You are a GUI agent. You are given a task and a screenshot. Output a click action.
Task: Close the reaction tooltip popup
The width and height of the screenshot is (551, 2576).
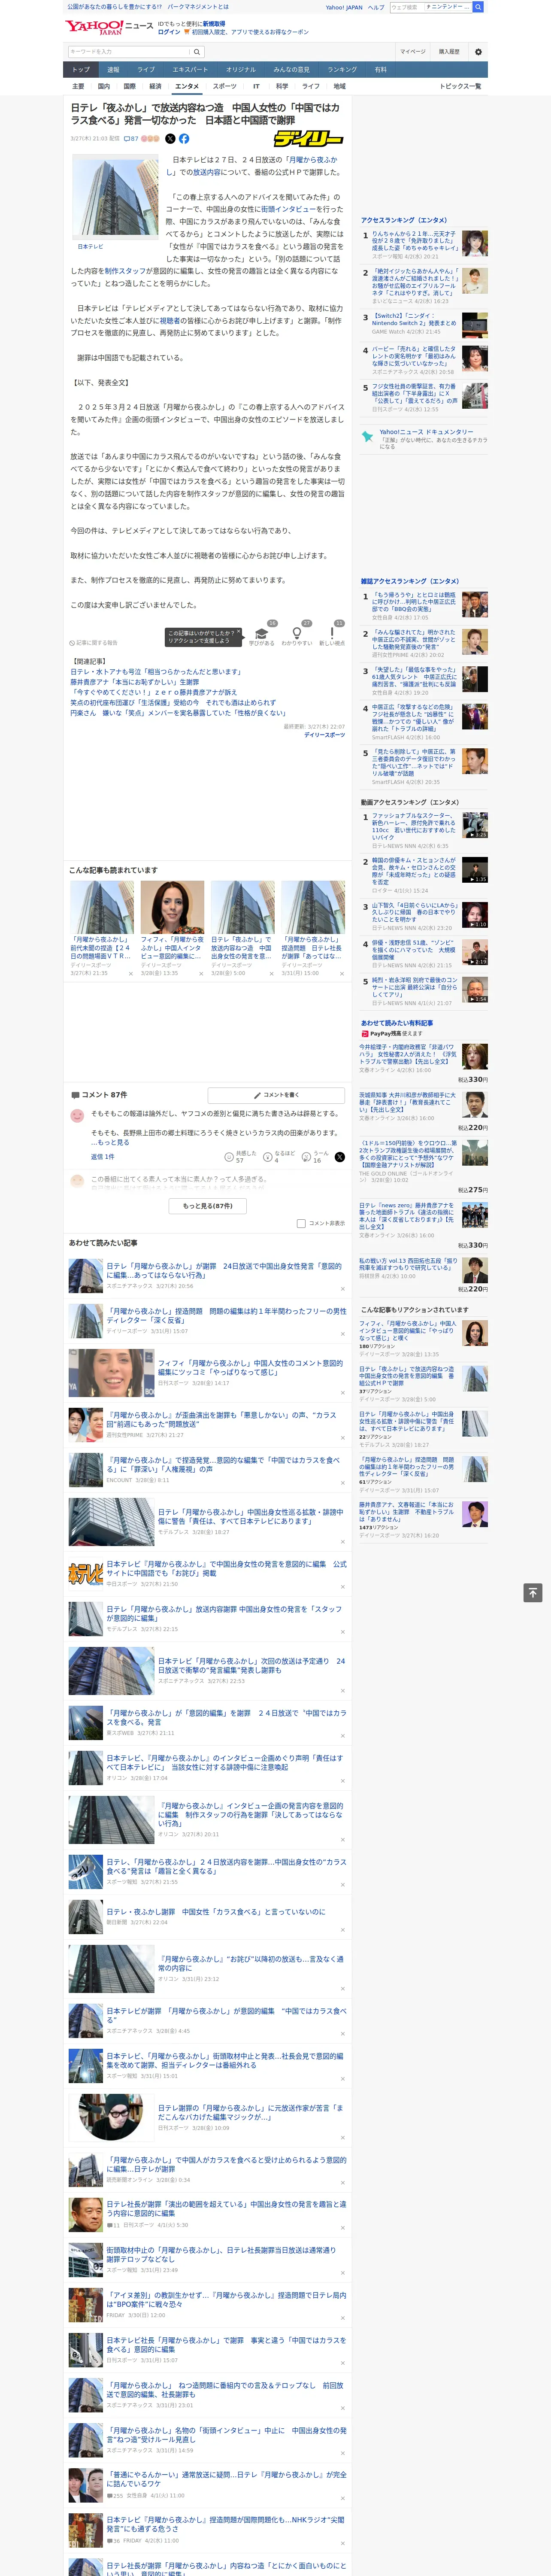point(238,633)
